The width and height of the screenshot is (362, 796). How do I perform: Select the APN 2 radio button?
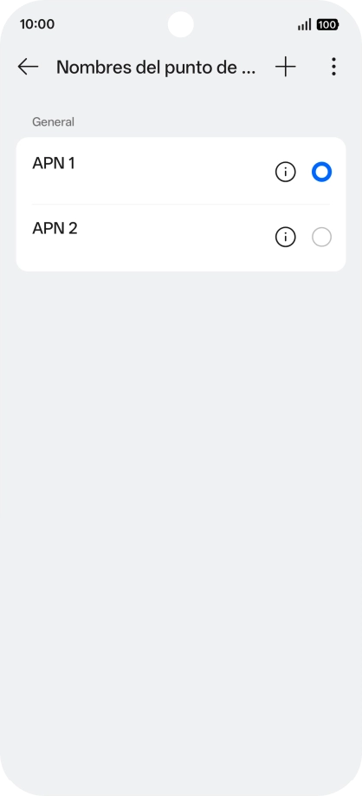coord(321,237)
